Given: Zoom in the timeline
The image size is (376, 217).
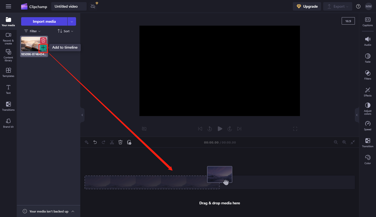Looking at the screenshot, I should [344, 142].
